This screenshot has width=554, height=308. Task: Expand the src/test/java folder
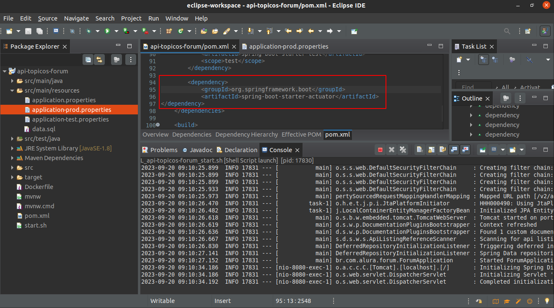click(12, 139)
